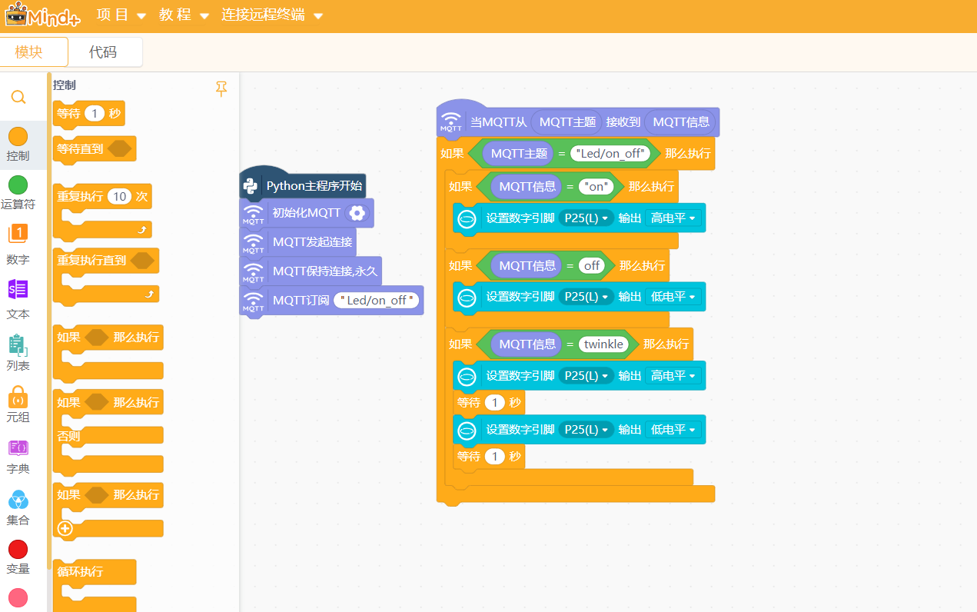The image size is (977, 612).
Task: Open the 教程 menu
Action: click(x=184, y=15)
